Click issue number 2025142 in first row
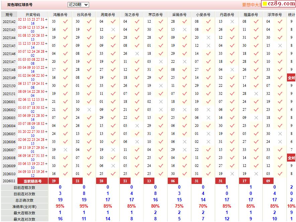 [9, 21]
